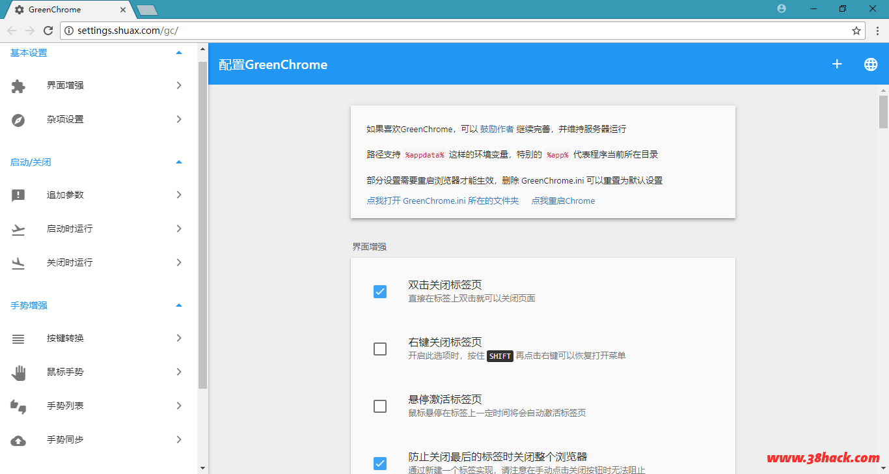
Task: Select 鼠标手势 in the sidebar
Action: point(98,372)
